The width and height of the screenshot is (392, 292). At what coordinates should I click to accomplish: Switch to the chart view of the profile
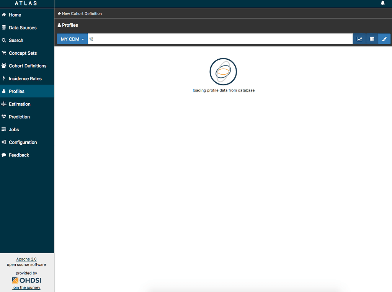359,39
